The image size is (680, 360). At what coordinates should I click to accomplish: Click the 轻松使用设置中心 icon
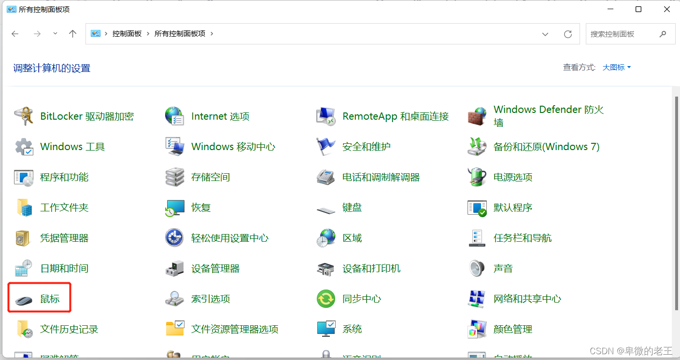tap(174, 238)
